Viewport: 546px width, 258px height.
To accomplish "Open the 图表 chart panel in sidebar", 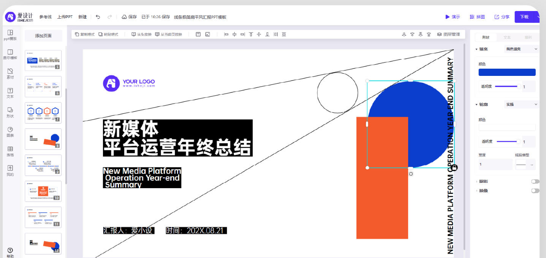I will [x=10, y=132].
